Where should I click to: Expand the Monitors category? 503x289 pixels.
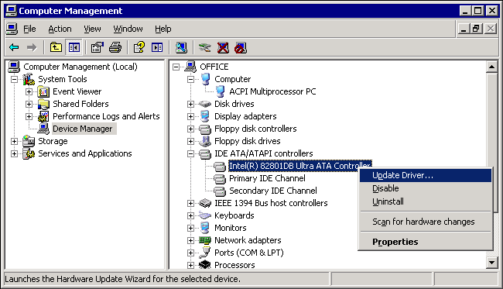click(x=190, y=228)
